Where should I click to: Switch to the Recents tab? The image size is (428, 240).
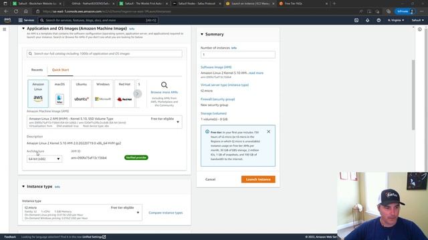(37, 70)
